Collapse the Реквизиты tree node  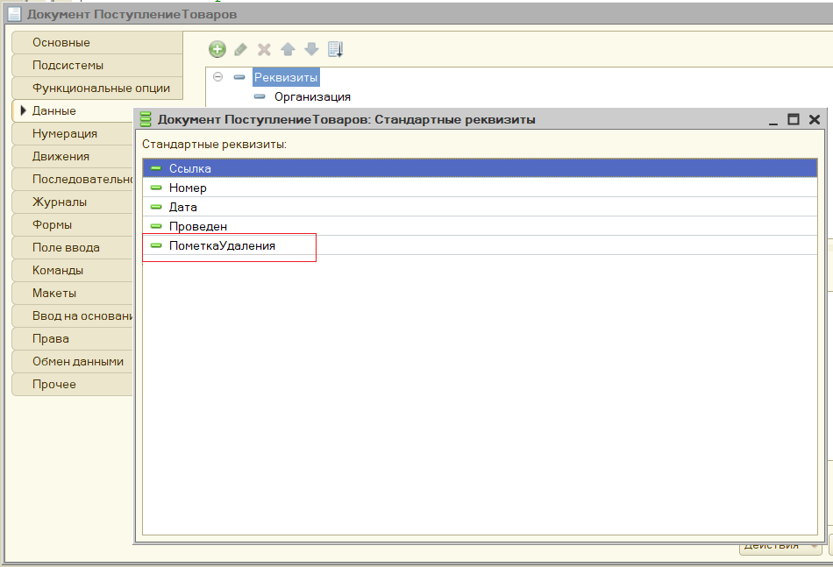(218, 77)
